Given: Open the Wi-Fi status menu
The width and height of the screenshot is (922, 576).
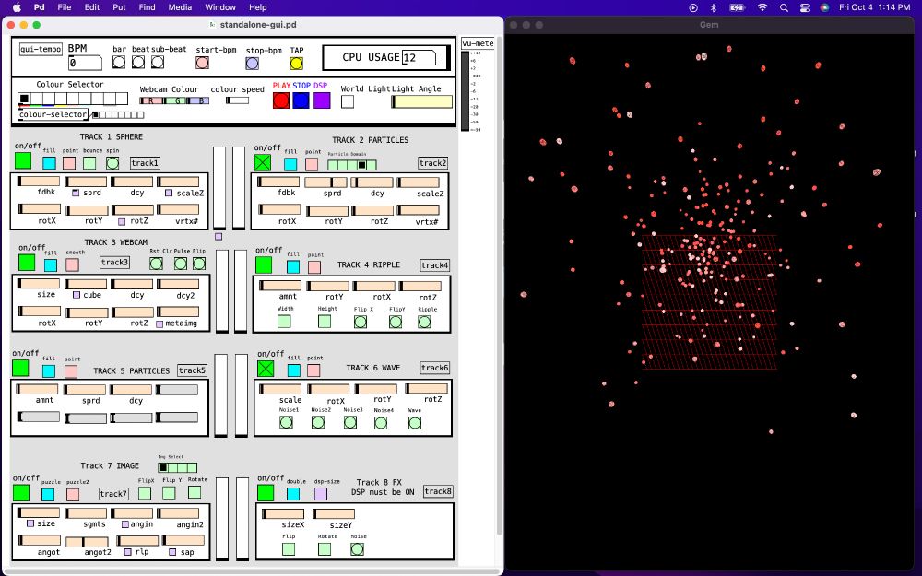Looking at the screenshot, I should coord(762,7).
